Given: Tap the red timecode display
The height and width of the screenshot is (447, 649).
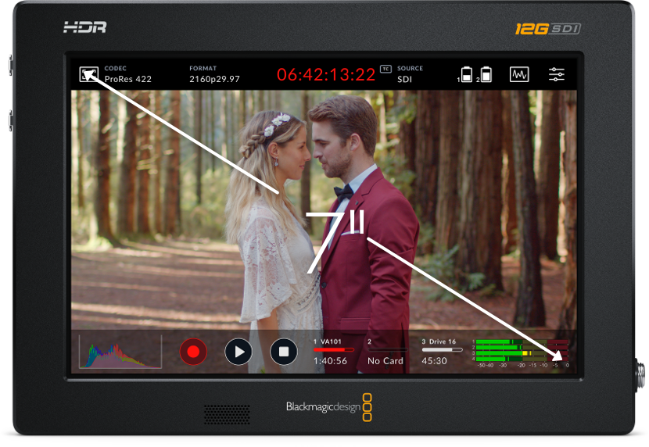Looking at the screenshot, I should coord(326,75).
